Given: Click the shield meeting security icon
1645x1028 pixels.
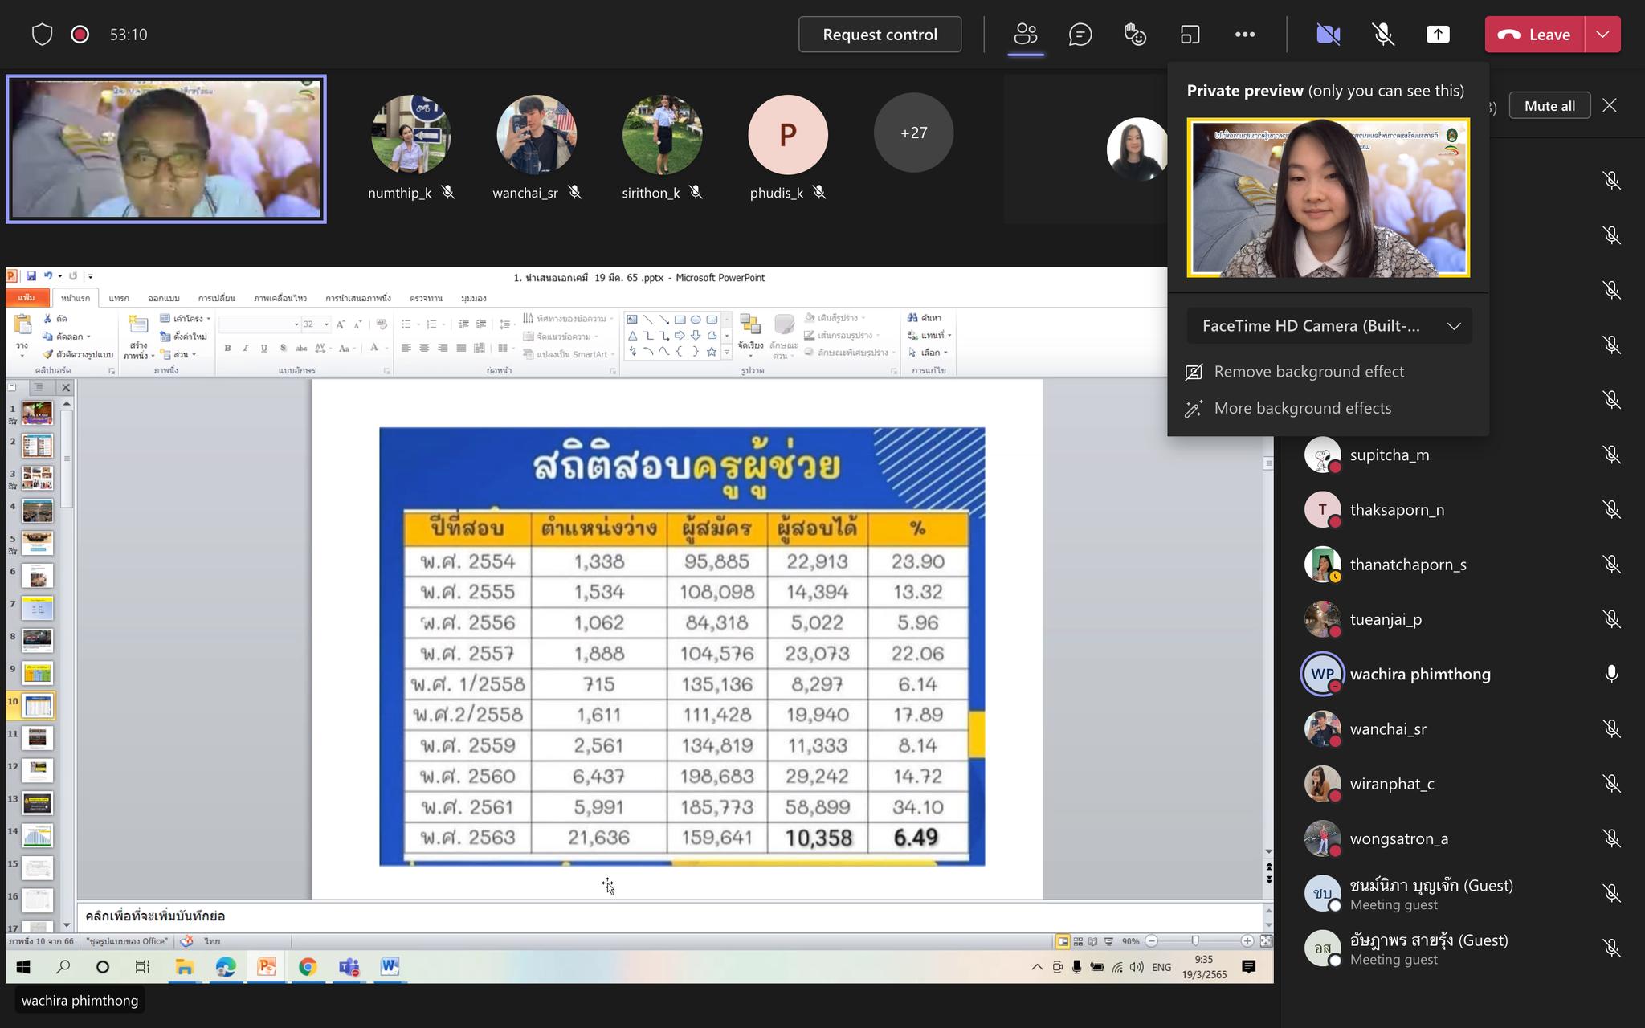Looking at the screenshot, I should point(42,35).
